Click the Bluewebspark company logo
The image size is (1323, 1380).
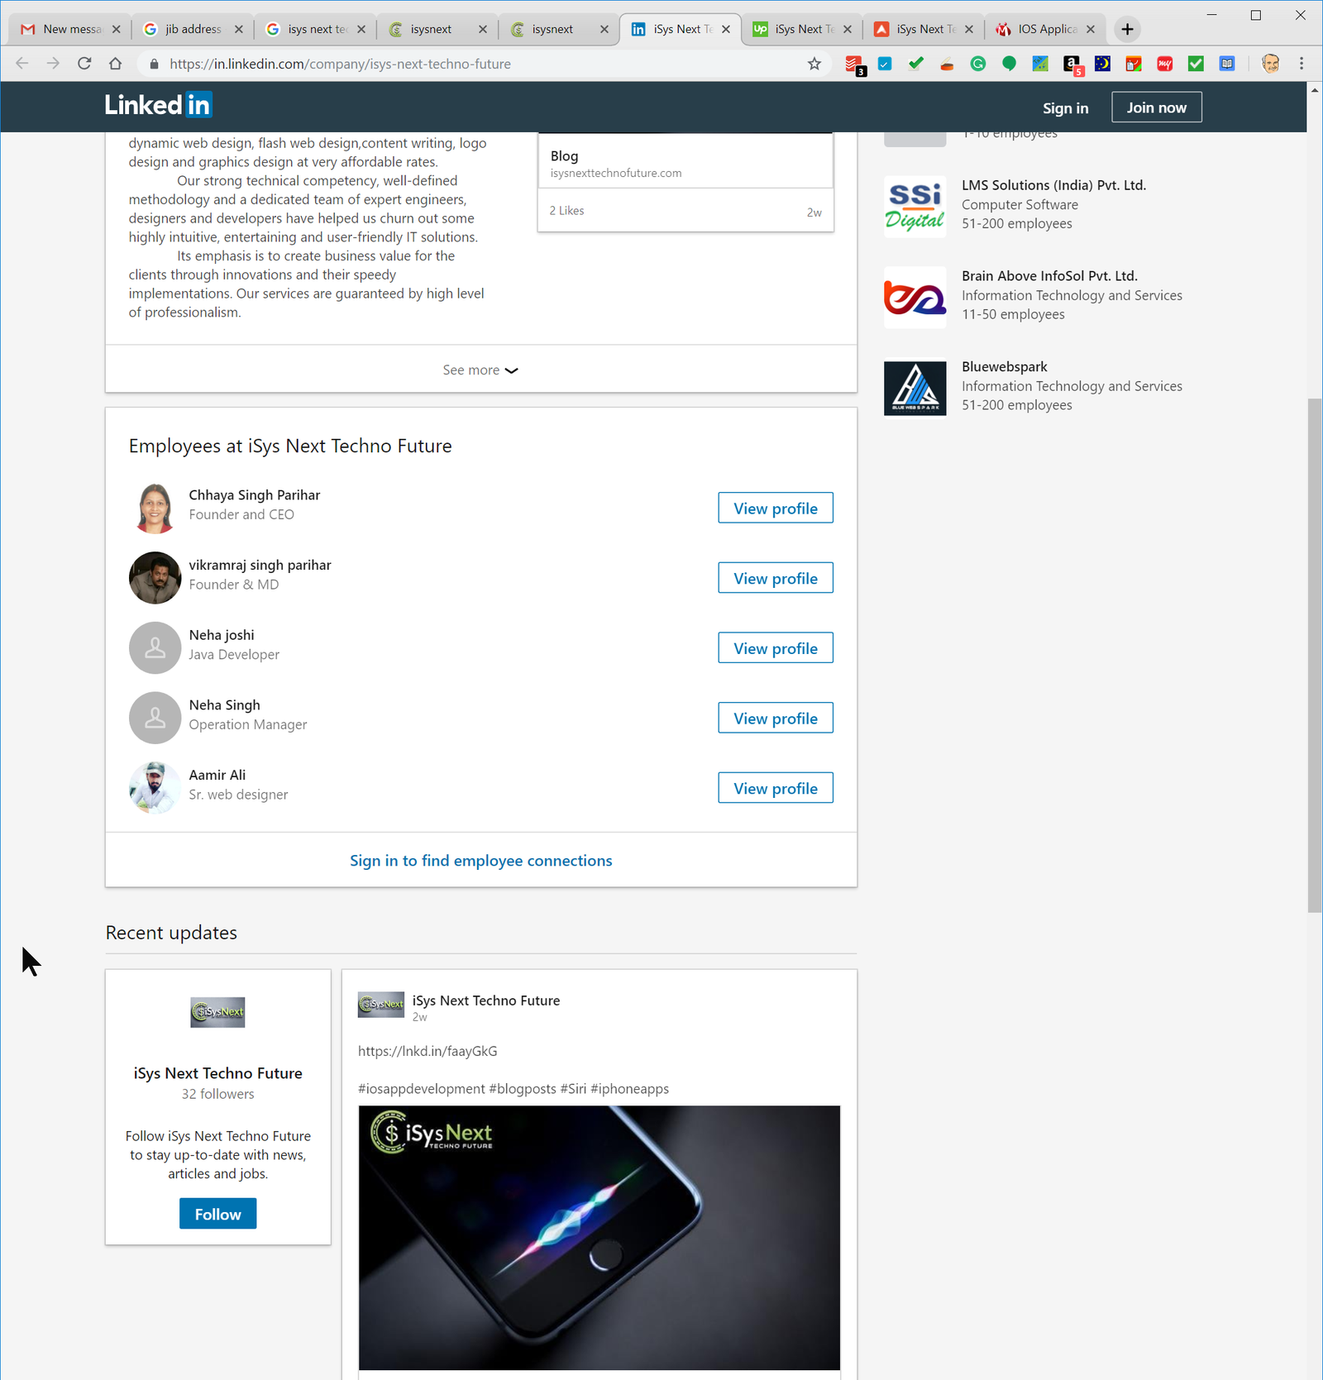915,387
